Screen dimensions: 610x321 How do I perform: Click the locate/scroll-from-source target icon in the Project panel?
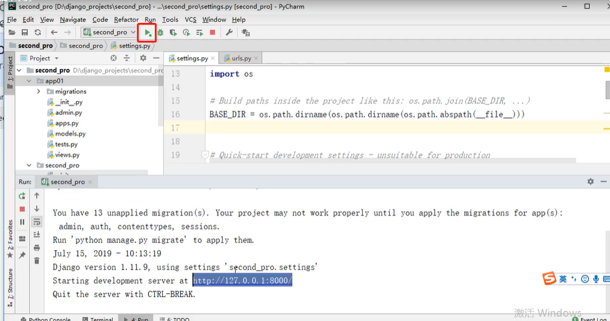point(113,58)
